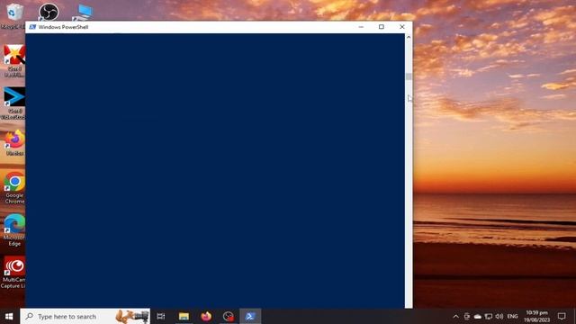Open Corel PaintShop desktop shortcut
576x324 pixels.
[x=14, y=60]
